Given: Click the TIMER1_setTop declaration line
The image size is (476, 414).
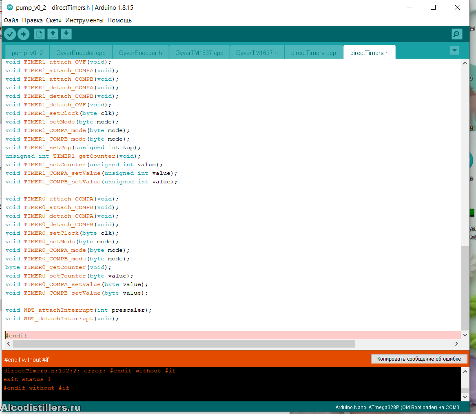Looking at the screenshot, I should [73, 148].
